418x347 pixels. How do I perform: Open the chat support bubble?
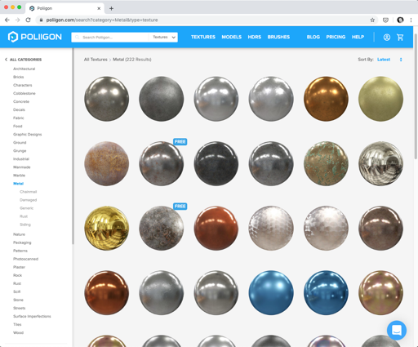(x=397, y=330)
